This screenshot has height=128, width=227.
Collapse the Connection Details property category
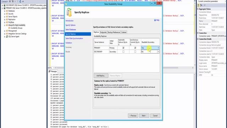coord(198,39)
